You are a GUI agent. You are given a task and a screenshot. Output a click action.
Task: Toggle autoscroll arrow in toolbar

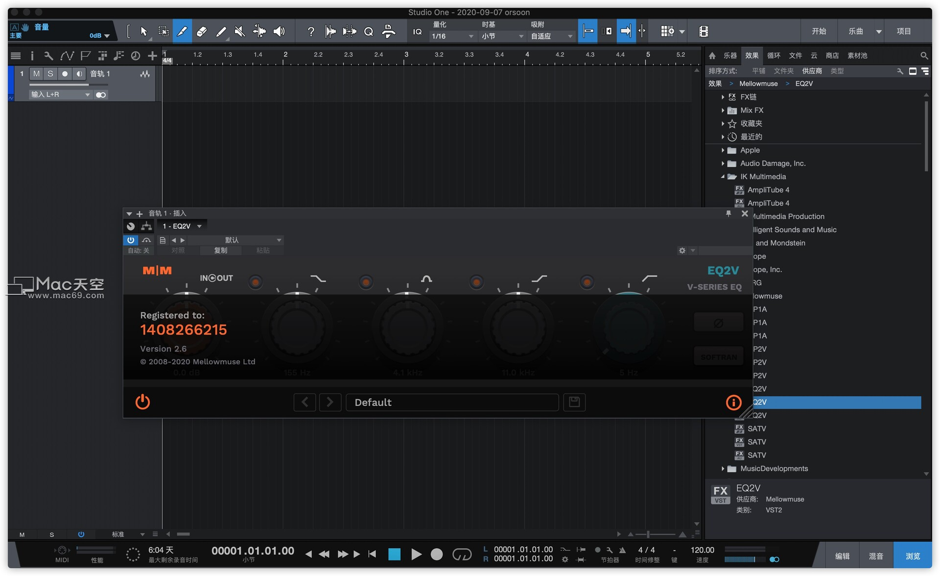coord(626,32)
